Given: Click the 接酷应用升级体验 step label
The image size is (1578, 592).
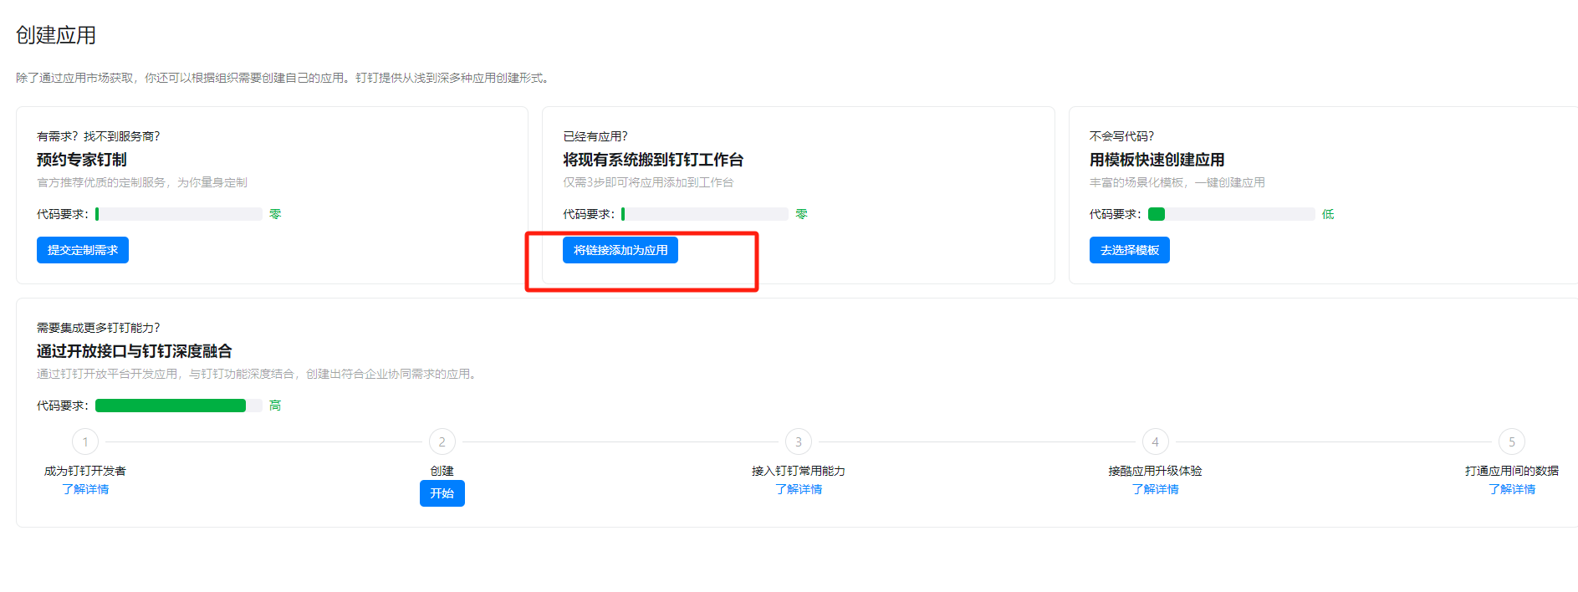Looking at the screenshot, I should pos(1156,471).
